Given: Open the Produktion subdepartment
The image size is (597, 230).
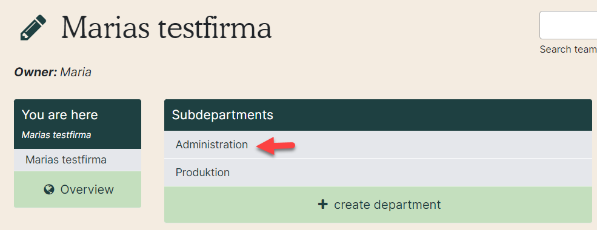Looking at the screenshot, I should 202,172.
